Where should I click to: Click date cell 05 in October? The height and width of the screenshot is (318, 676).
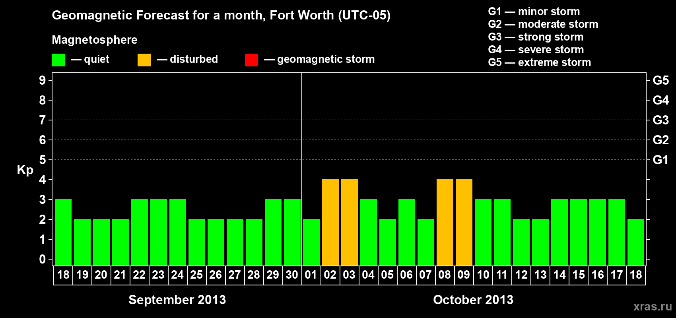pos(387,275)
